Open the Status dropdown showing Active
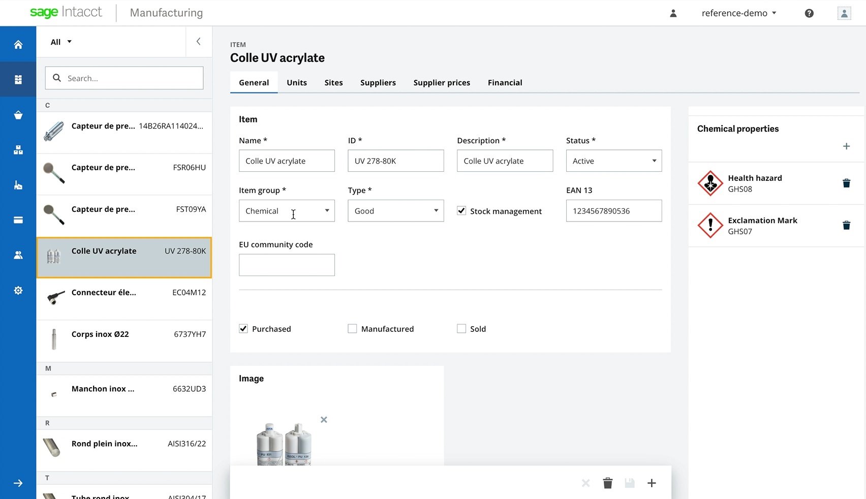Screen dimensions: 866x499 pyautogui.click(x=655, y=161)
